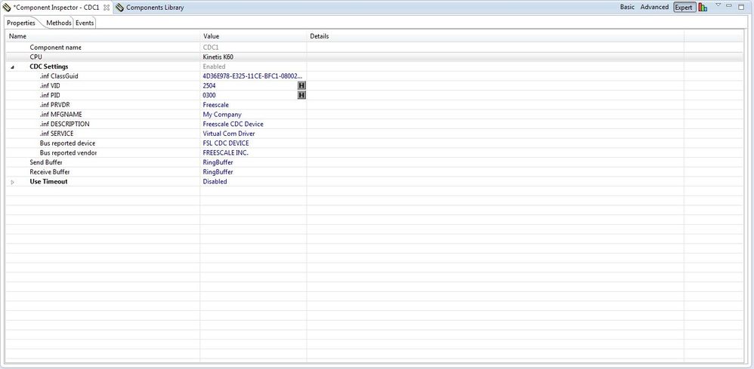The image size is (754, 369).
Task: Switch to Basic view mode
Action: click(627, 8)
